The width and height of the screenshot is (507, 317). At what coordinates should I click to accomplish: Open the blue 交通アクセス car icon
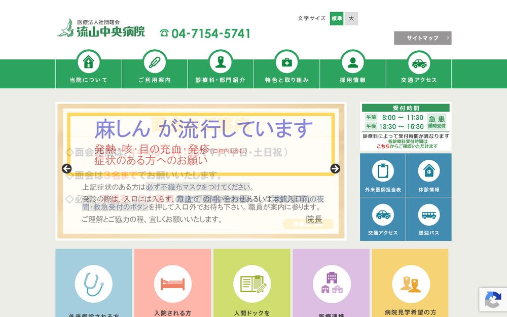tap(383, 215)
